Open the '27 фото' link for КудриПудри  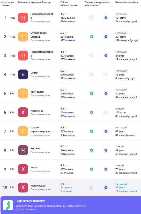(x=120, y=188)
